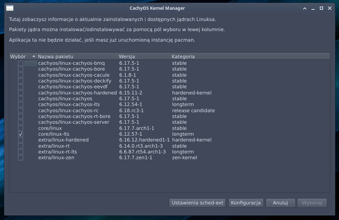Mark the cachyos/linux-cachyos-hardened checkbox
The width and height of the screenshot is (339, 220).
(21, 93)
